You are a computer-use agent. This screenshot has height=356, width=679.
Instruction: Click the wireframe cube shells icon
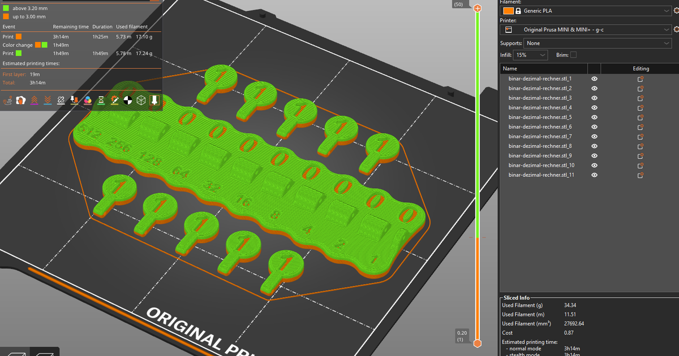click(140, 100)
